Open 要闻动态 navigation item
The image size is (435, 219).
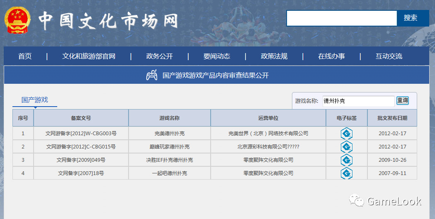(x=216, y=56)
